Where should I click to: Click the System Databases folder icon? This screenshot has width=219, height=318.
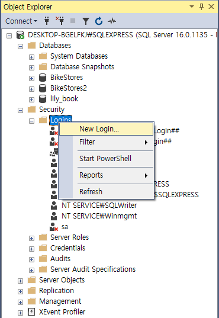click(43, 56)
